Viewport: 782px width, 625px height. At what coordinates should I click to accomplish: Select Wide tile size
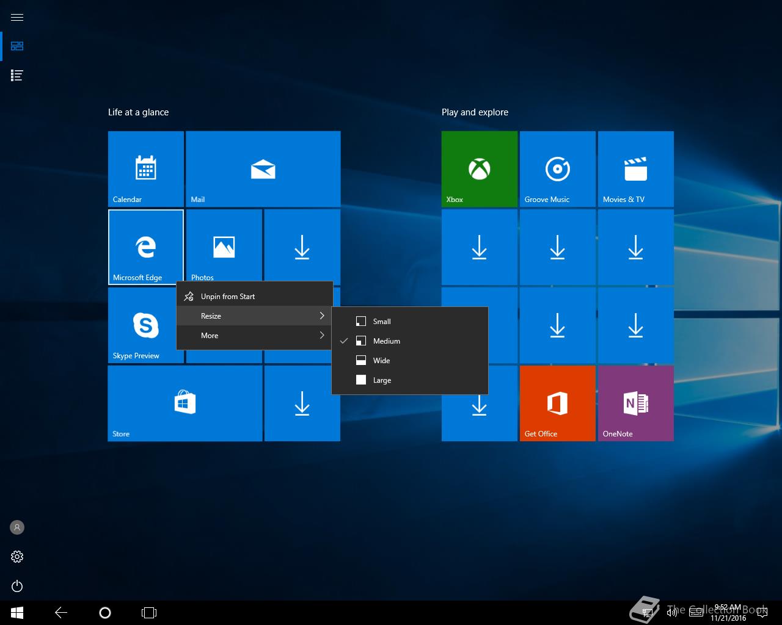pyautogui.click(x=410, y=361)
